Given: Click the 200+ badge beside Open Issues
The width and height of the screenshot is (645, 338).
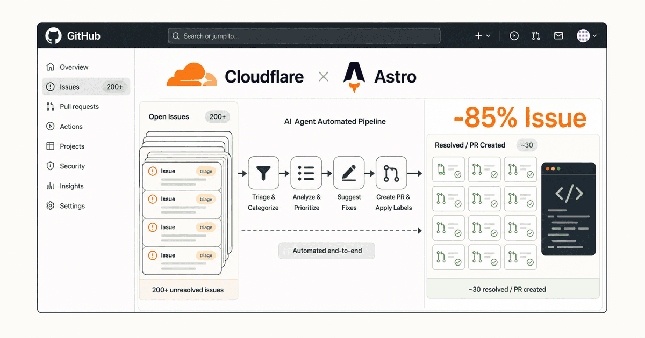Looking at the screenshot, I should (218, 116).
